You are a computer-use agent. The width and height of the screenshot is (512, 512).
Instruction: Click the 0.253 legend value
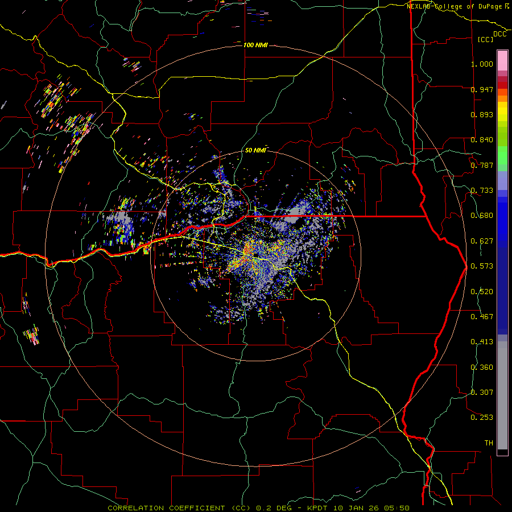pyautogui.click(x=482, y=418)
